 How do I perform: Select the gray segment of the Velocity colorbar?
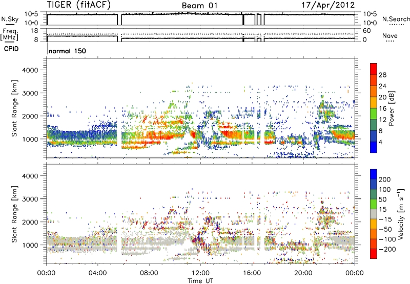(374, 214)
